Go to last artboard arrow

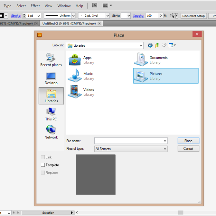click(x=18, y=212)
